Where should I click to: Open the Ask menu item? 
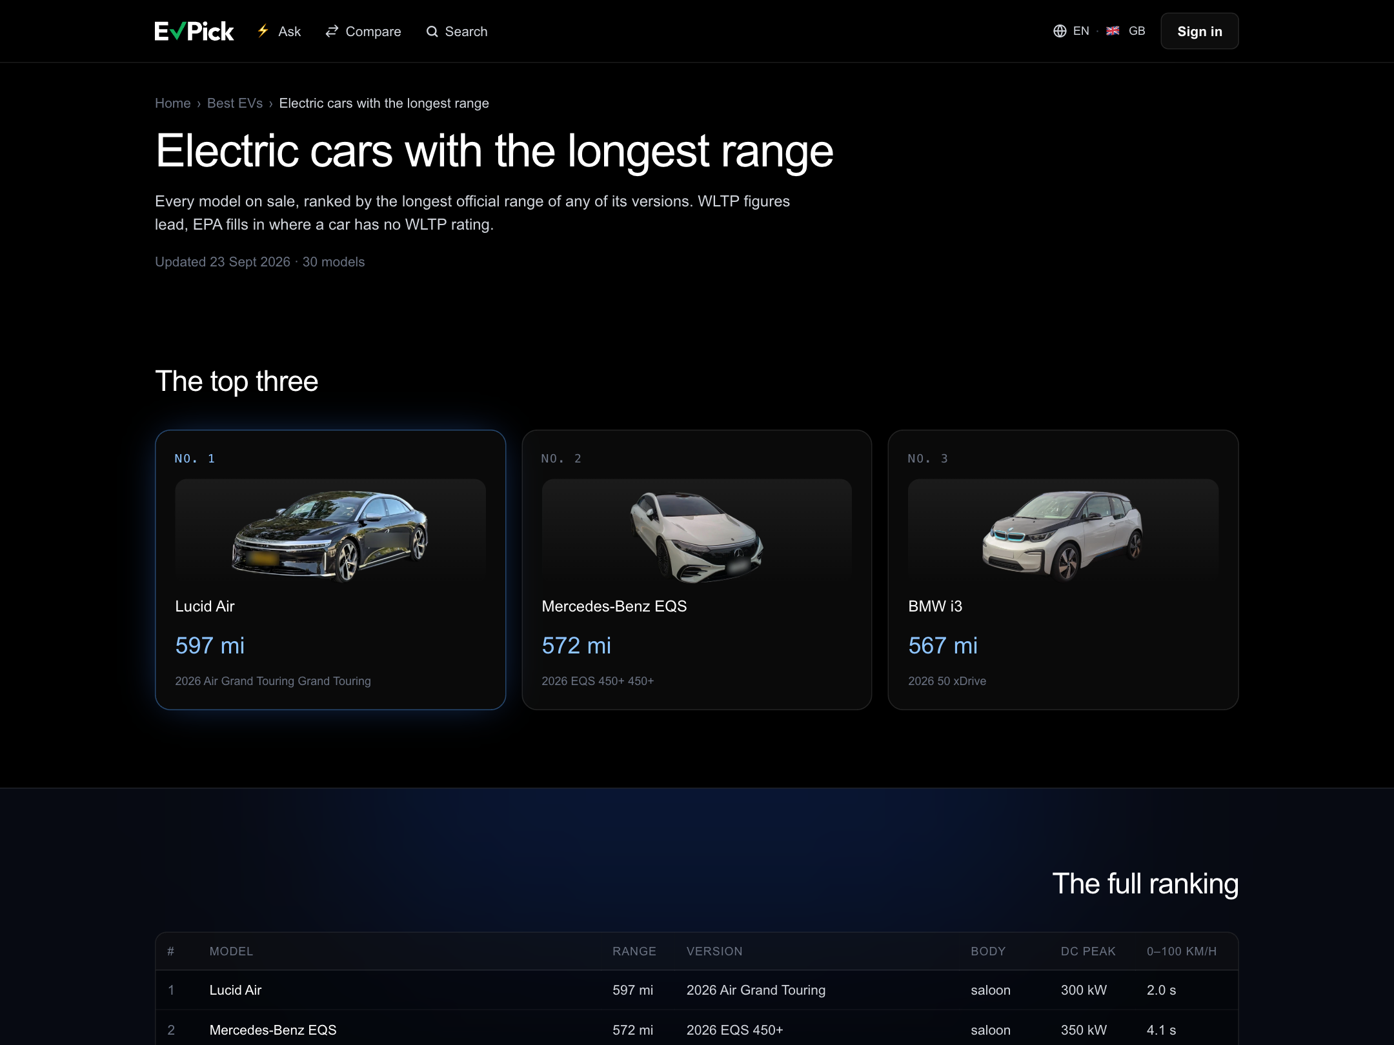point(279,31)
